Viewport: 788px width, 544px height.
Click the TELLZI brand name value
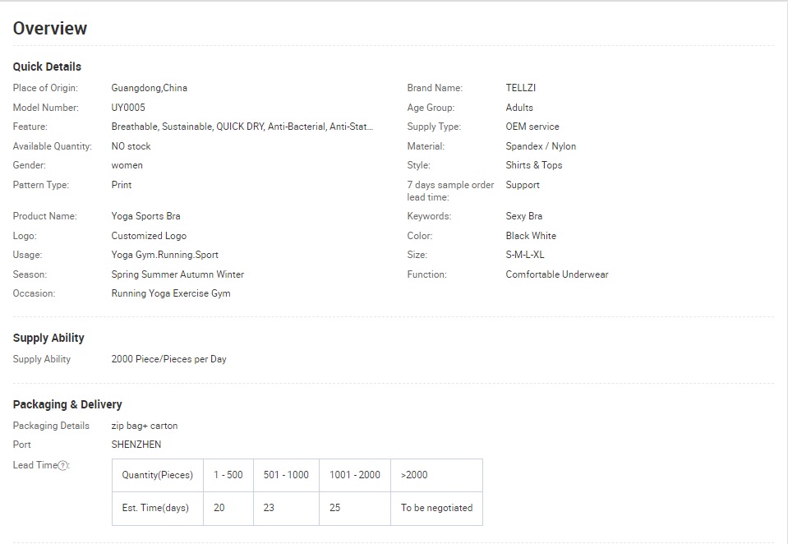(521, 88)
